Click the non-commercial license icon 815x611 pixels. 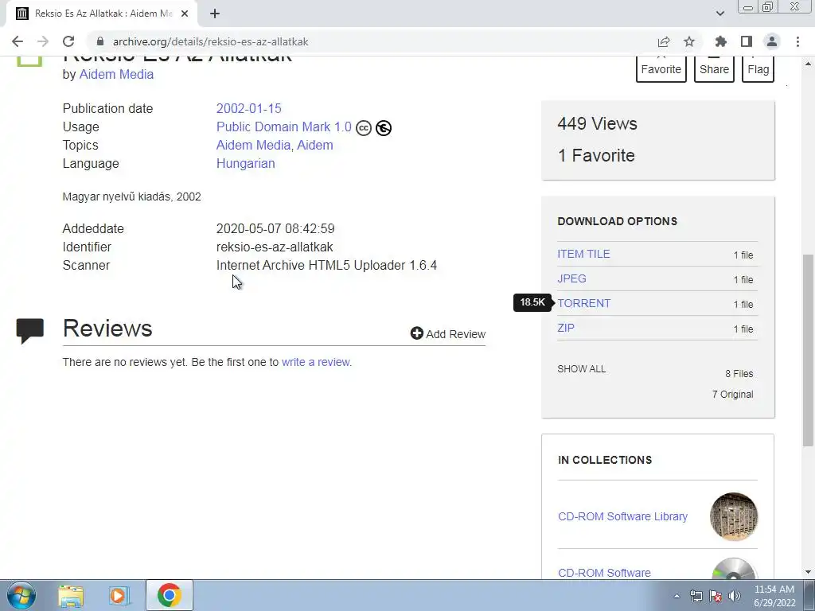point(384,128)
